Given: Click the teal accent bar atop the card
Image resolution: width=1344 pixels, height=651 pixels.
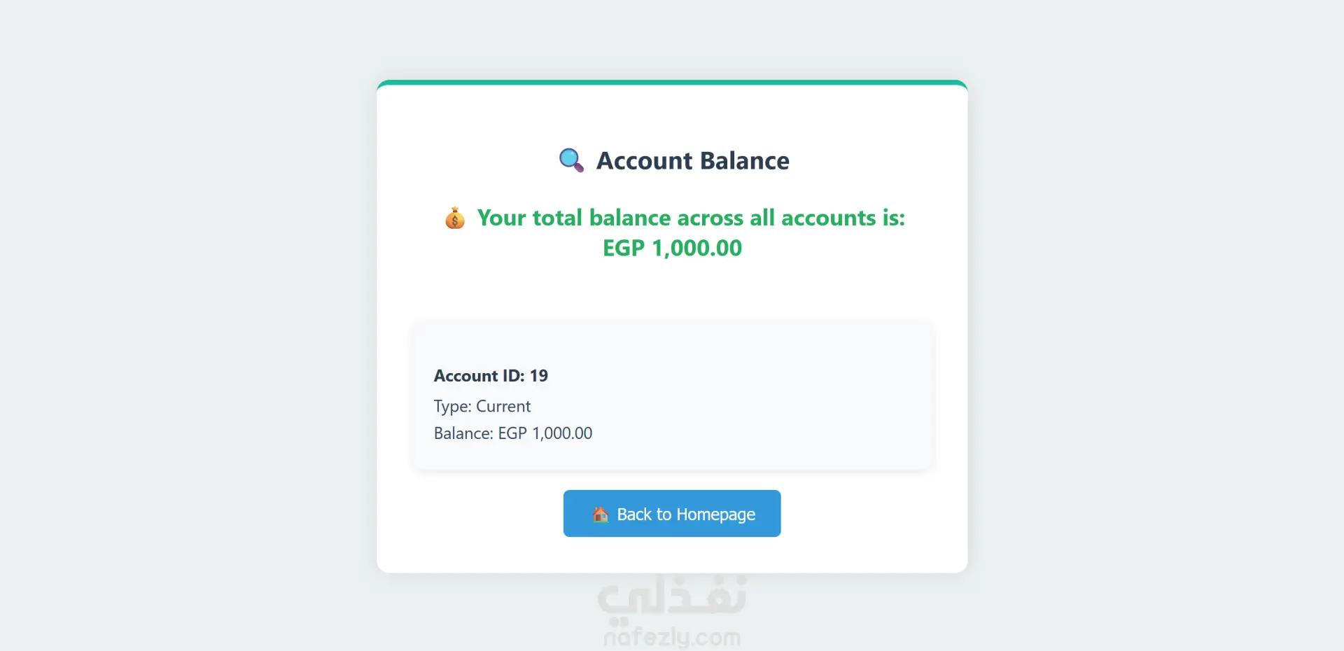Looking at the screenshot, I should [x=672, y=83].
